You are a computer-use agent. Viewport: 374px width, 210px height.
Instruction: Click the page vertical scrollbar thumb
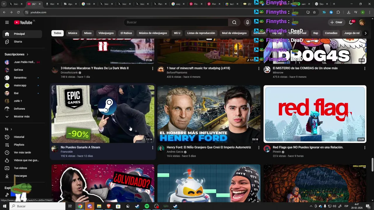372,165
